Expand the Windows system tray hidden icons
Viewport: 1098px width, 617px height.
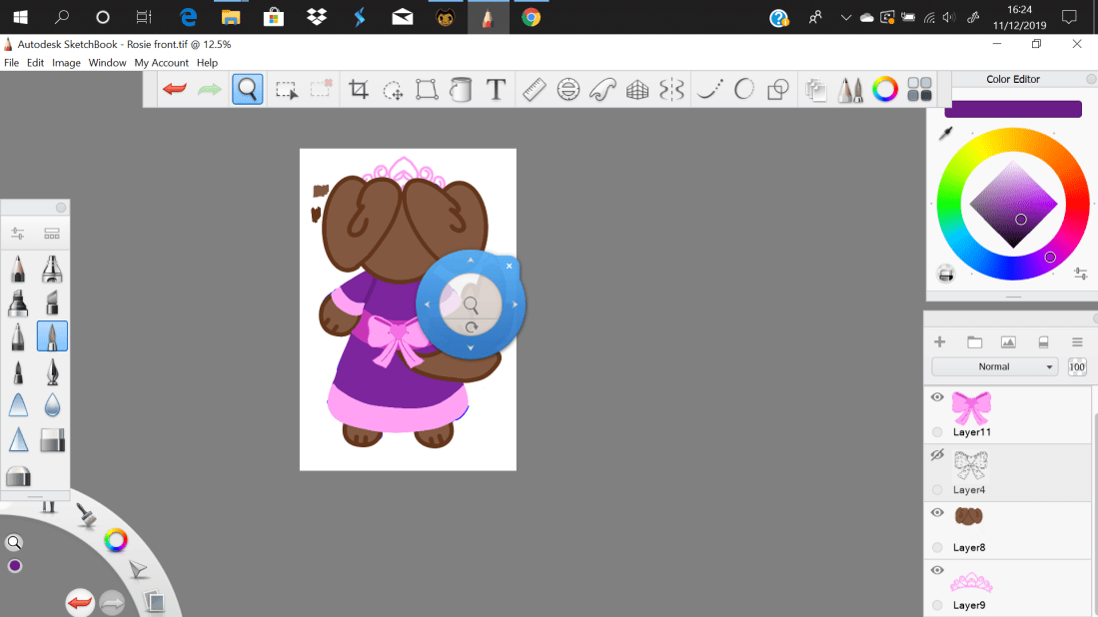846,17
